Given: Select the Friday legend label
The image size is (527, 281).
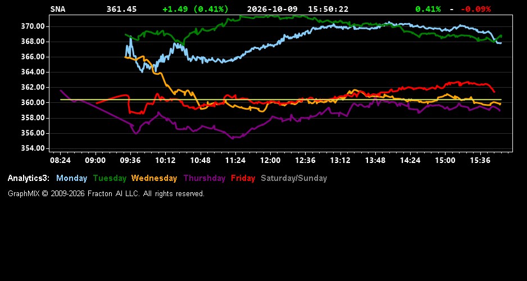Looking at the screenshot, I should 243,178.
